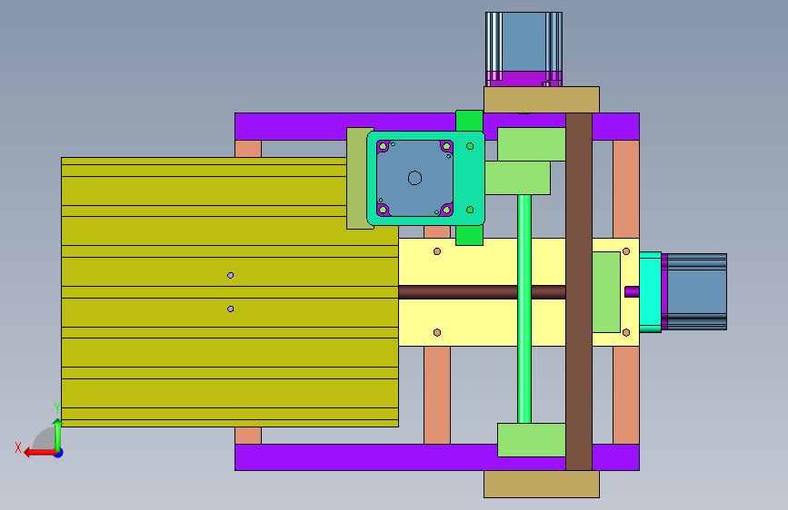Click the bottom-right motor mounting screw on the teal plate

click(446, 210)
